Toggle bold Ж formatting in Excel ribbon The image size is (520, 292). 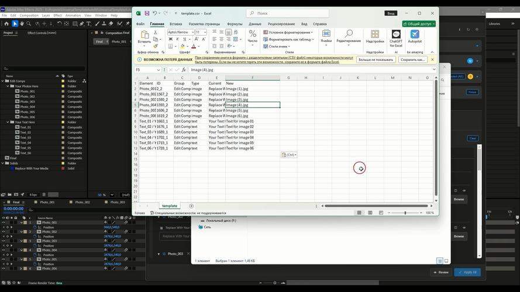171,39
